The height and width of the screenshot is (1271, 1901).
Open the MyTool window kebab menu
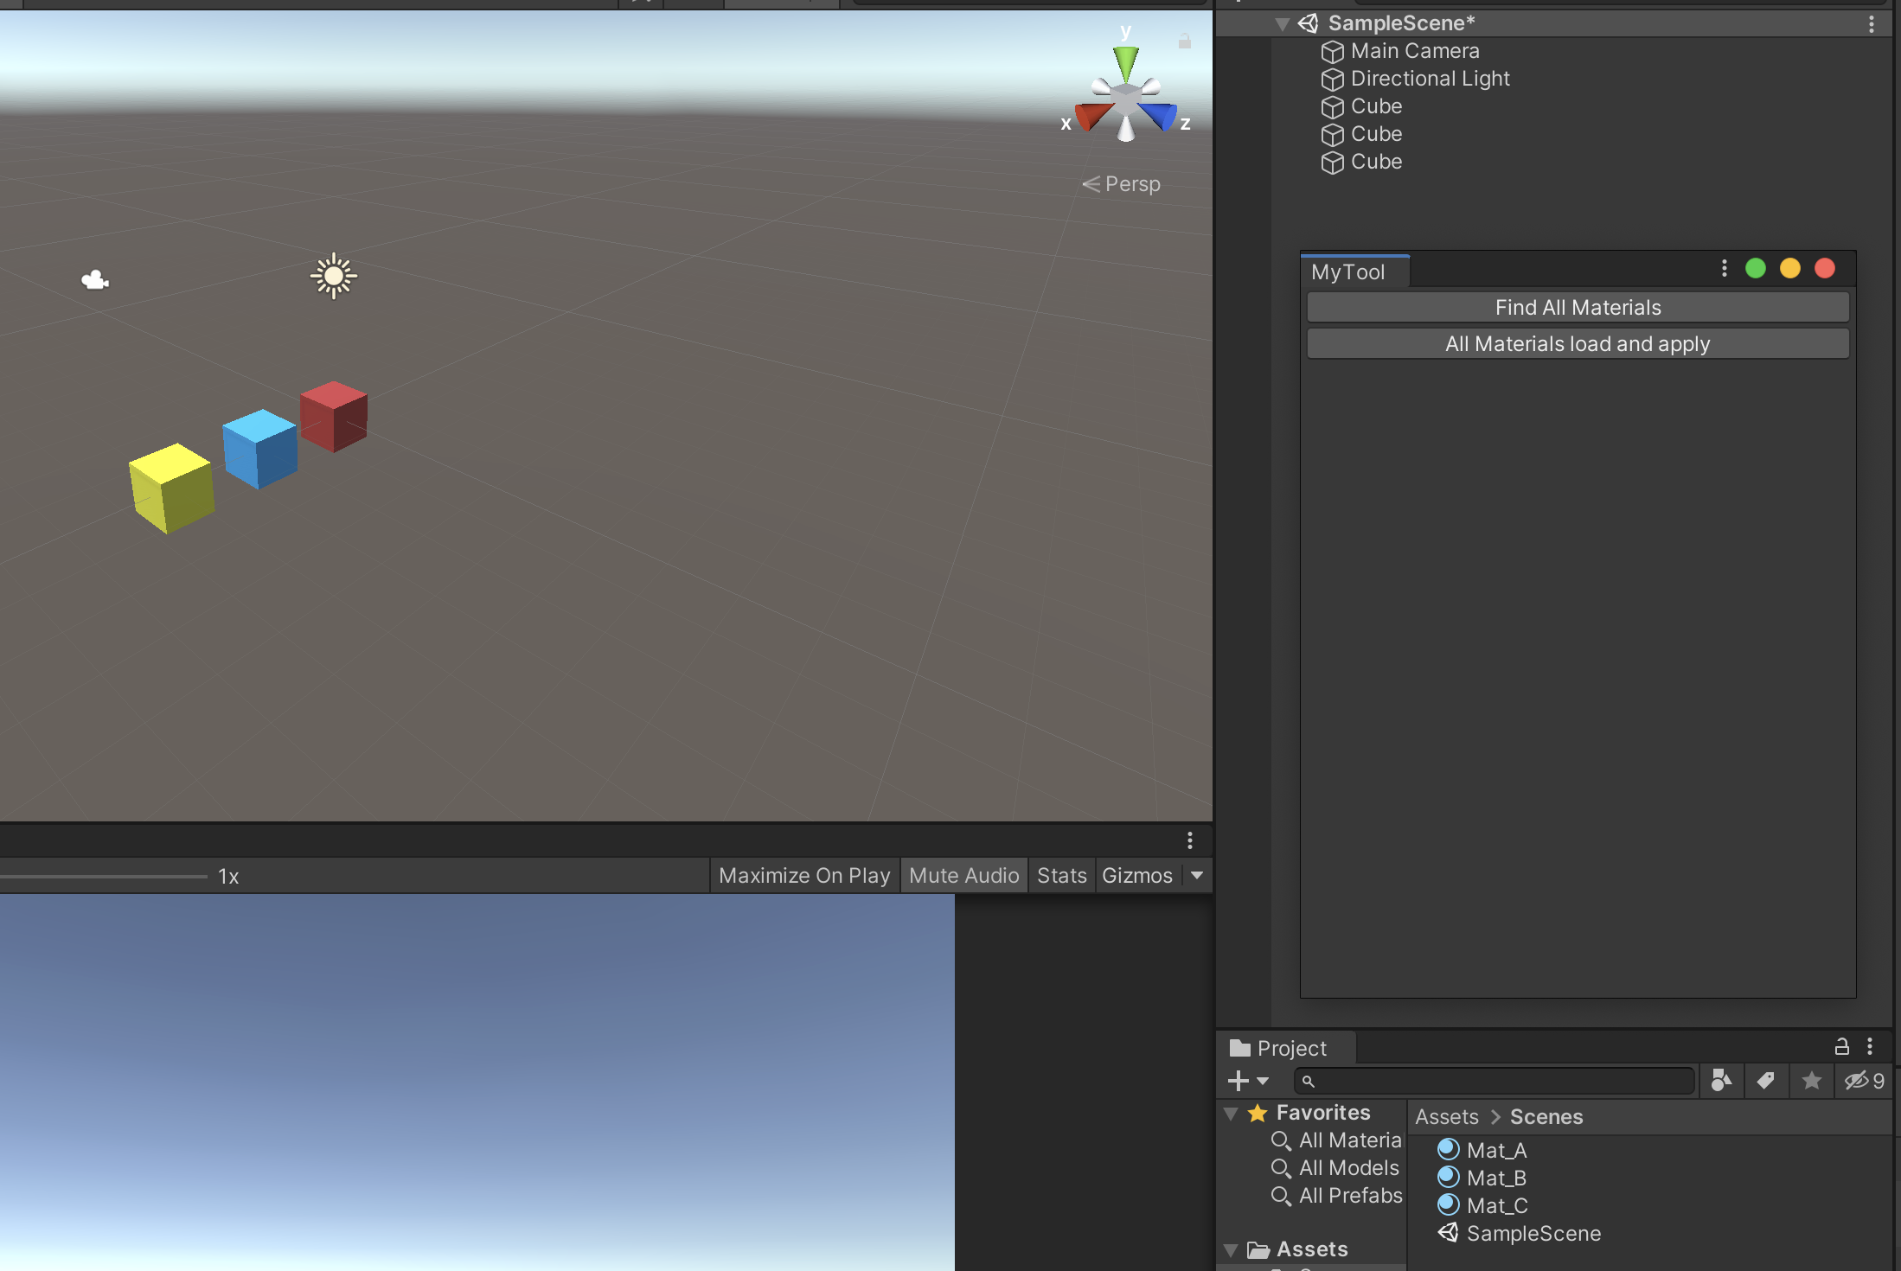pyautogui.click(x=1724, y=269)
